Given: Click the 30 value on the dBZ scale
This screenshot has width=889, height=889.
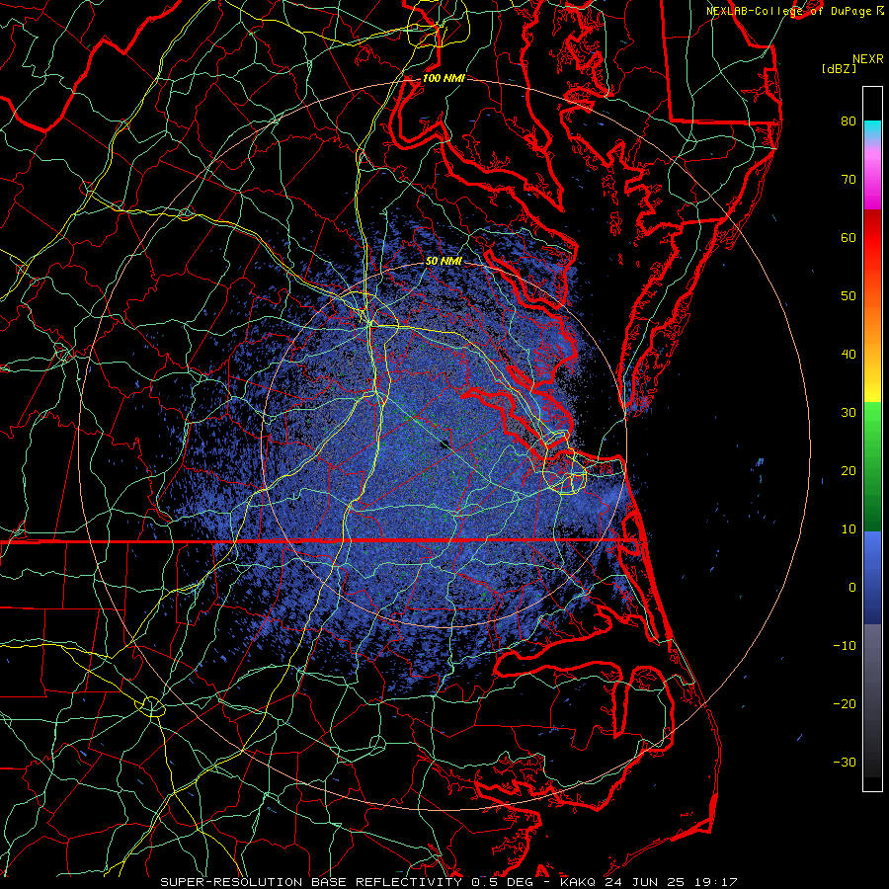Looking at the screenshot, I should click(x=849, y=412).
